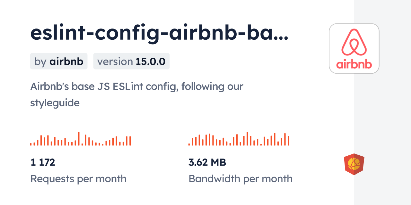Screen dimensions: 411x205
Task: Click the "3.62 MB" bandwidth value
Action: (207, 162)
